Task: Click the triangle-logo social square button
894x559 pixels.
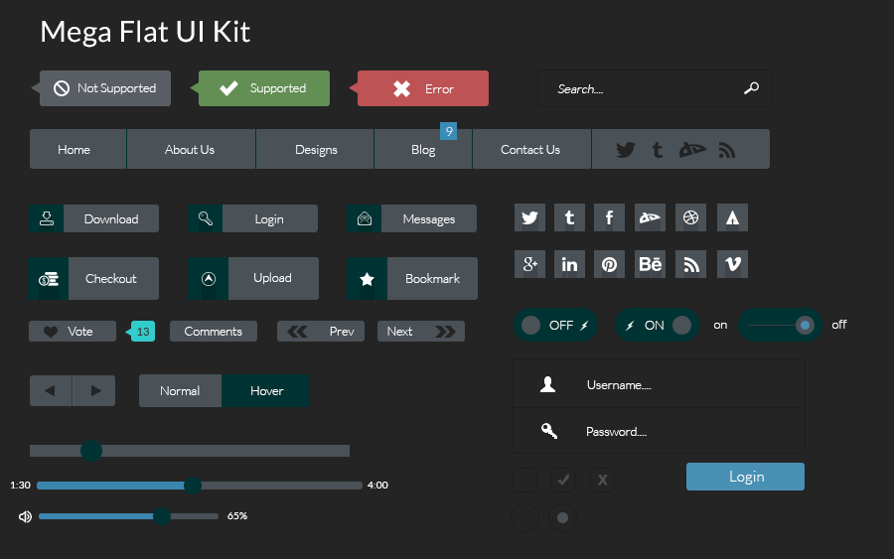Action: 732,217
